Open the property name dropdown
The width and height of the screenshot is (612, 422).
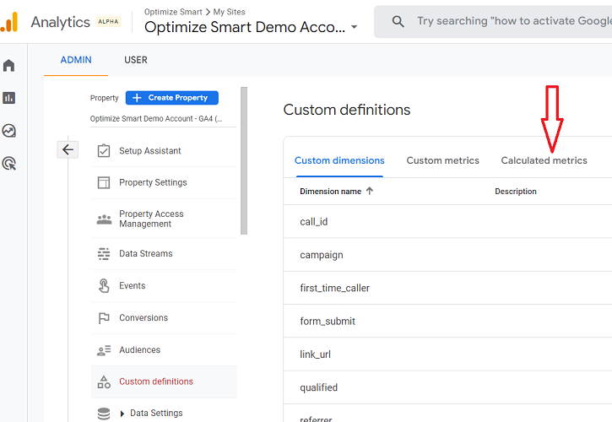156,119
